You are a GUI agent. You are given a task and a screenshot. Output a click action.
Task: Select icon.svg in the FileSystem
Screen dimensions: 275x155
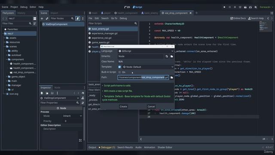[x=14, y=94]
